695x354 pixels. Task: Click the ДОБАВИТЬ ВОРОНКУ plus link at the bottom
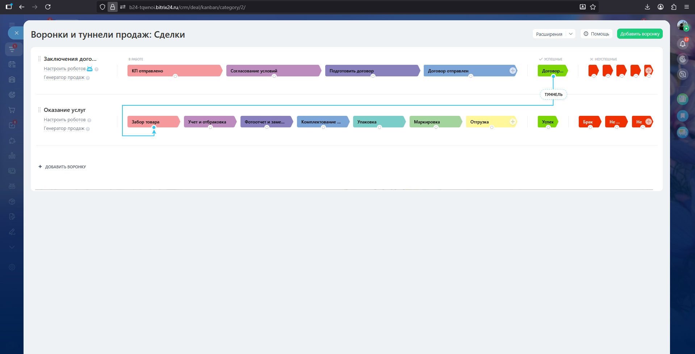pyautogui.click(x=62, y=167)
